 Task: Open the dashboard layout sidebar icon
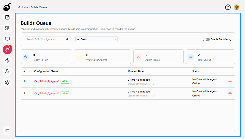click(7, 17)
